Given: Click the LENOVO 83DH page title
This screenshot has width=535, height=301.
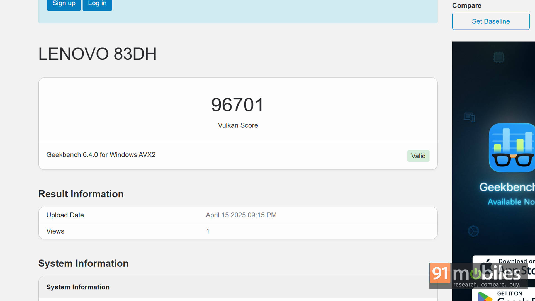Looking at the screenshot, I should 98,54.
